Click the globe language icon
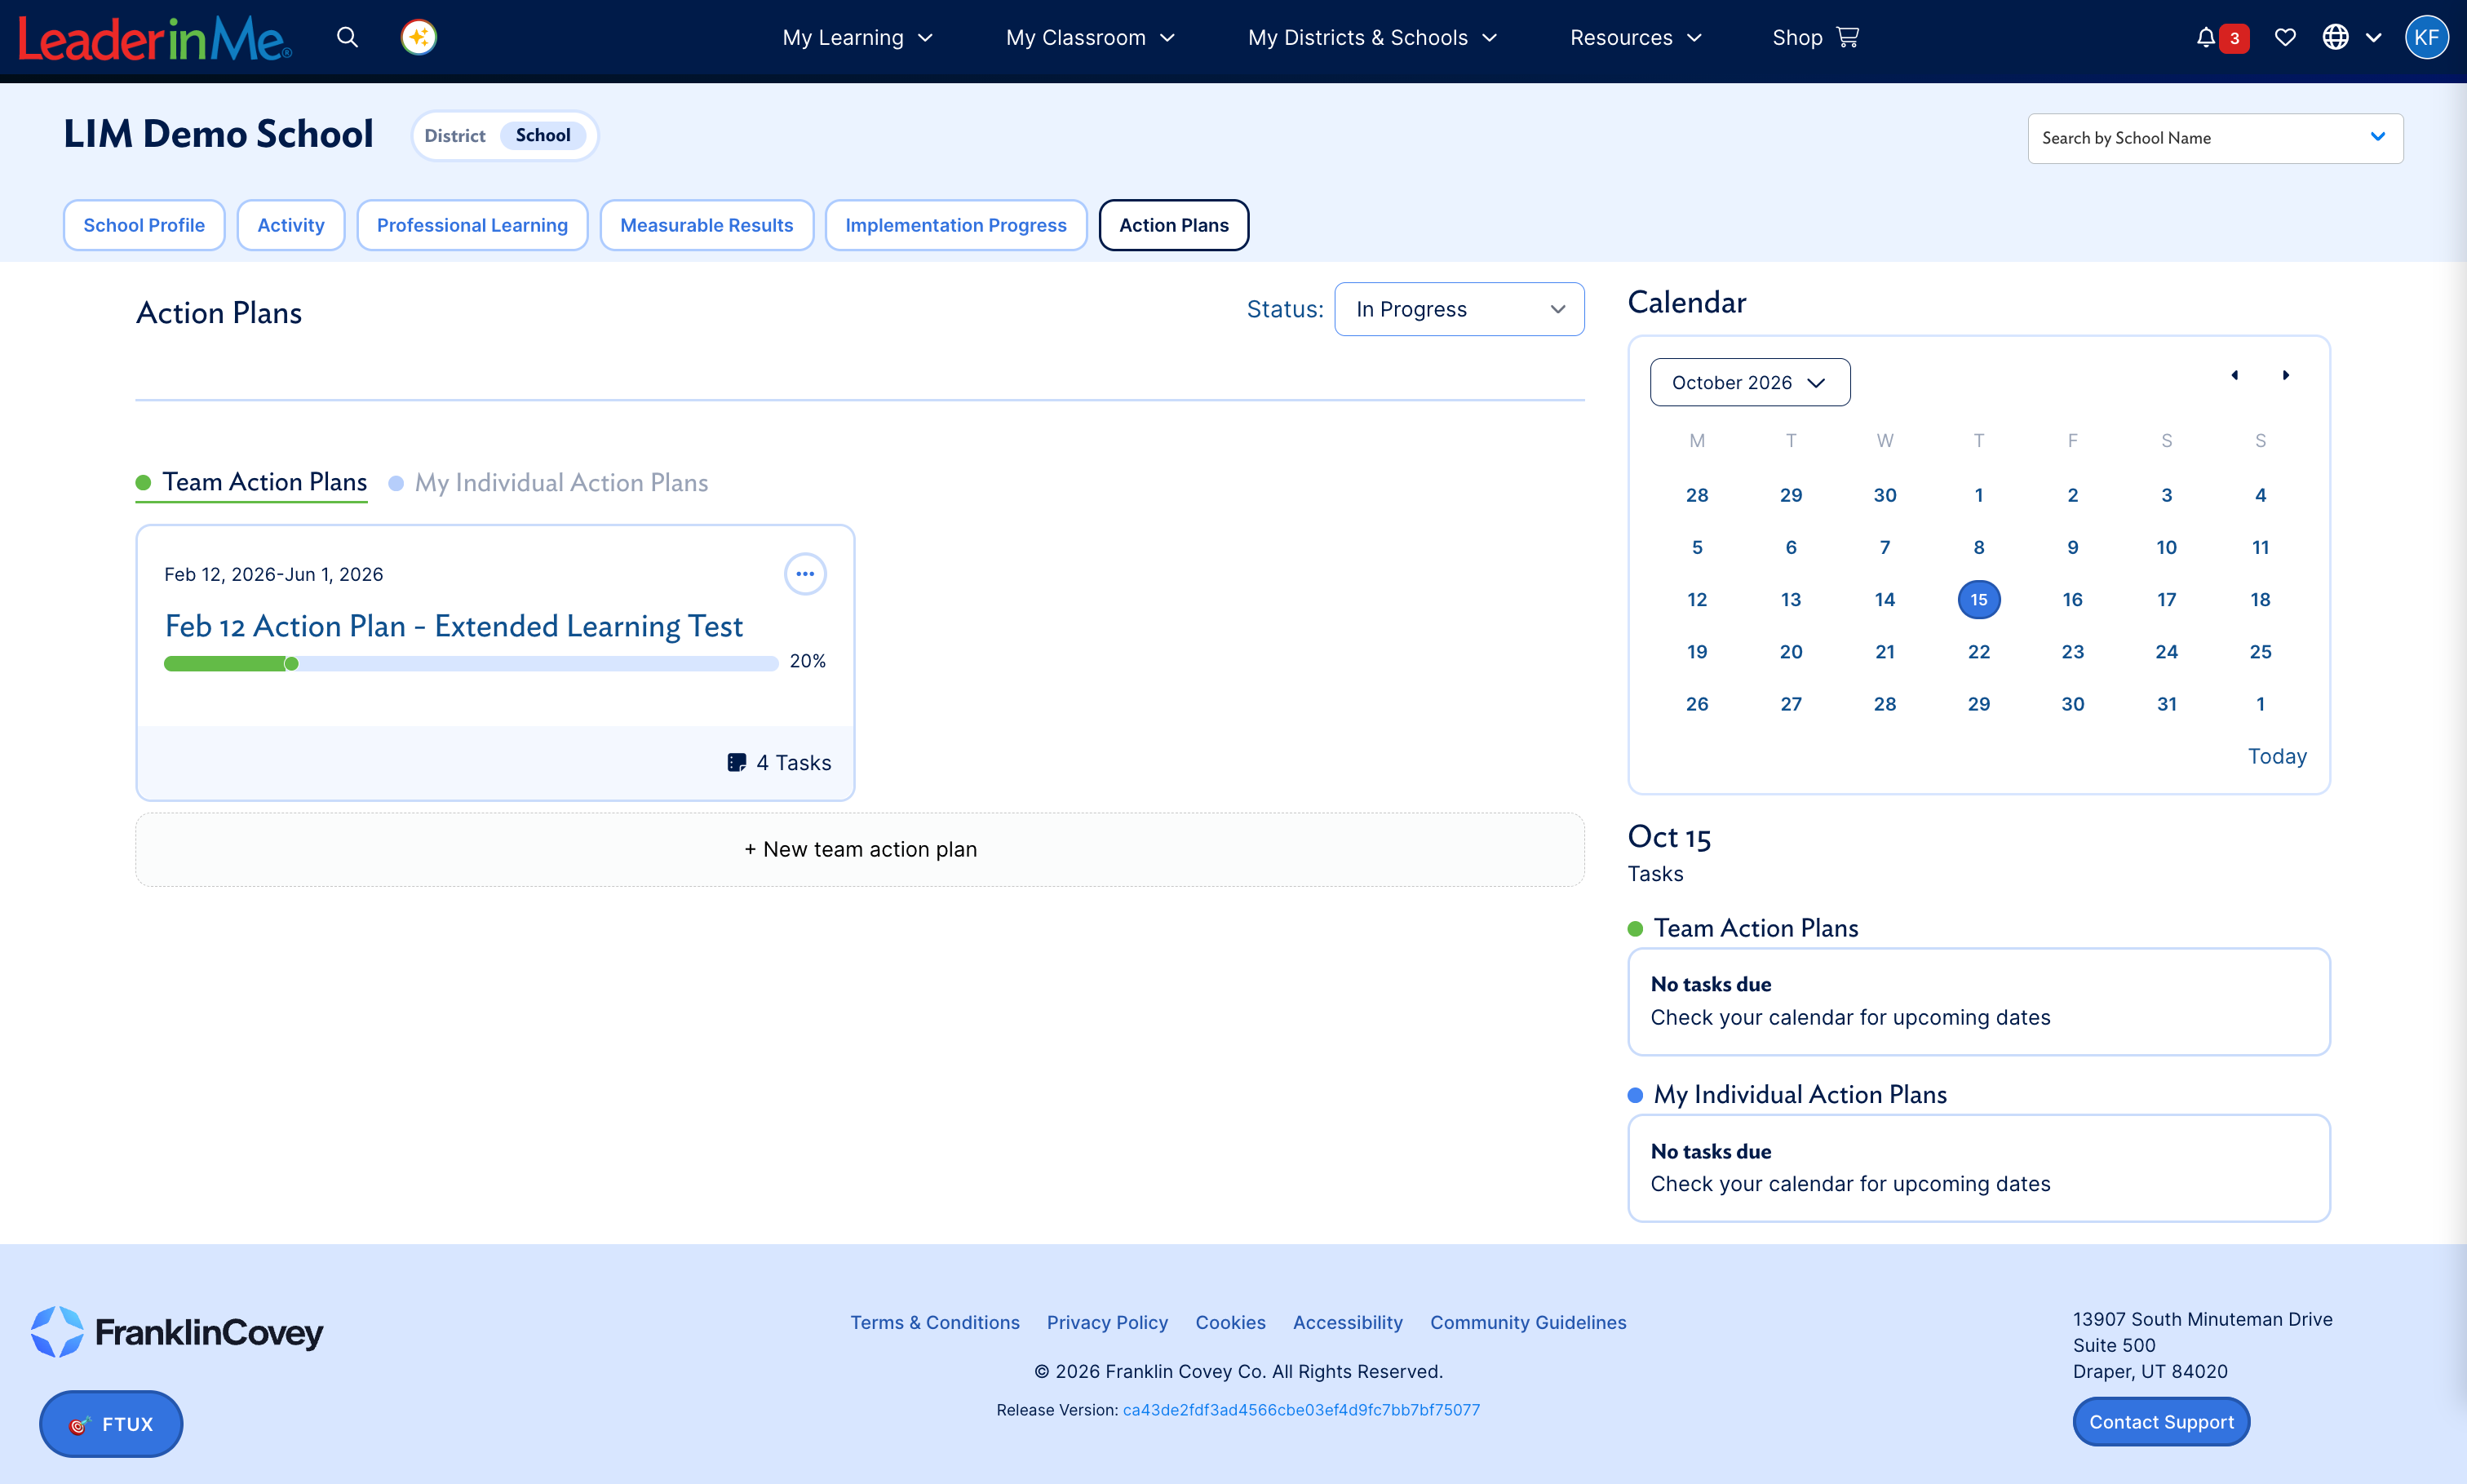Screen dimensions: 2467x1484 point(2335,38)
